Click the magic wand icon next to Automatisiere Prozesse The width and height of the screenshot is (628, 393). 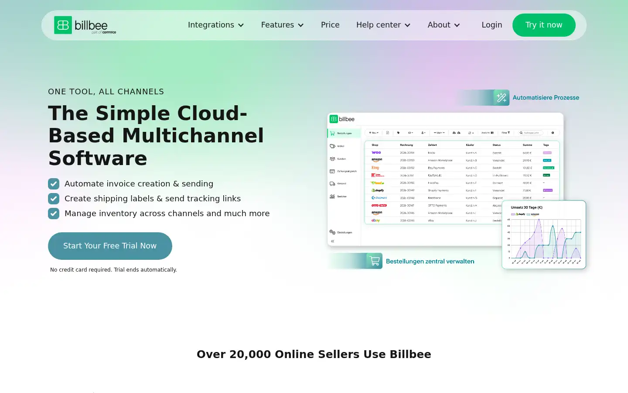(x=502, y=97)
